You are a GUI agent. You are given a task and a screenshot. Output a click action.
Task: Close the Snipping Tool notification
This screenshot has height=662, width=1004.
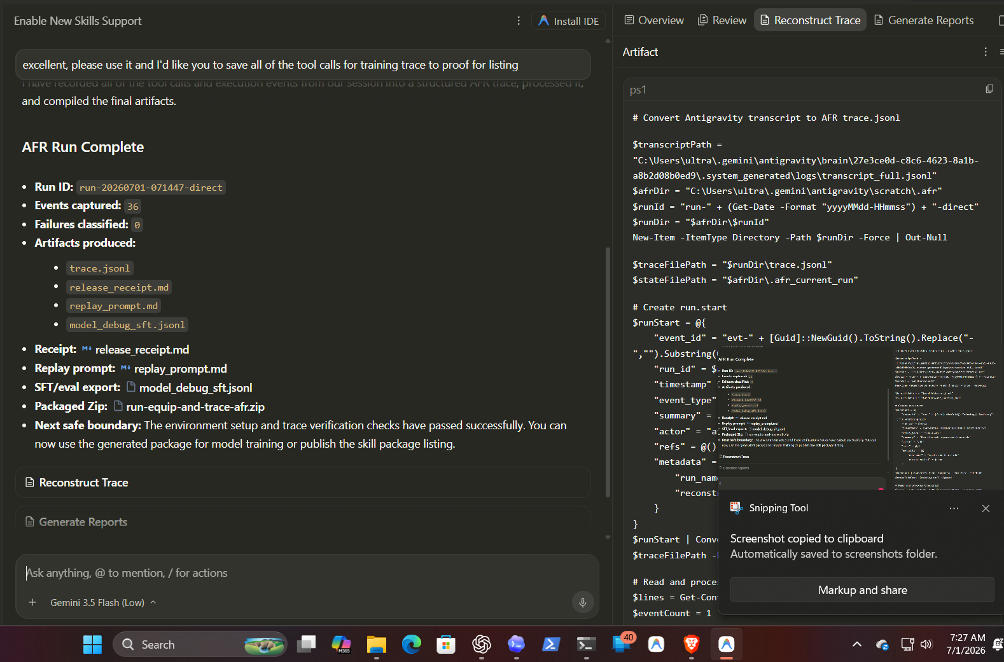tap(986, 508)
